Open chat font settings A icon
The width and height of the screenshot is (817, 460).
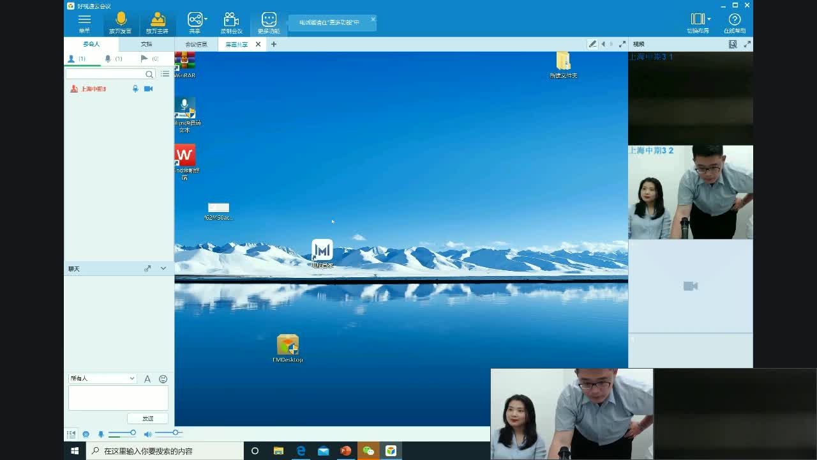click(147, 379)
